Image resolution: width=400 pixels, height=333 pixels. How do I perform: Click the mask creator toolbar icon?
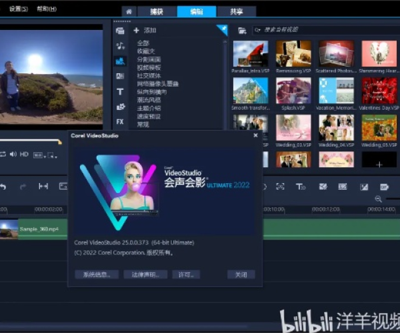(323, 186)
